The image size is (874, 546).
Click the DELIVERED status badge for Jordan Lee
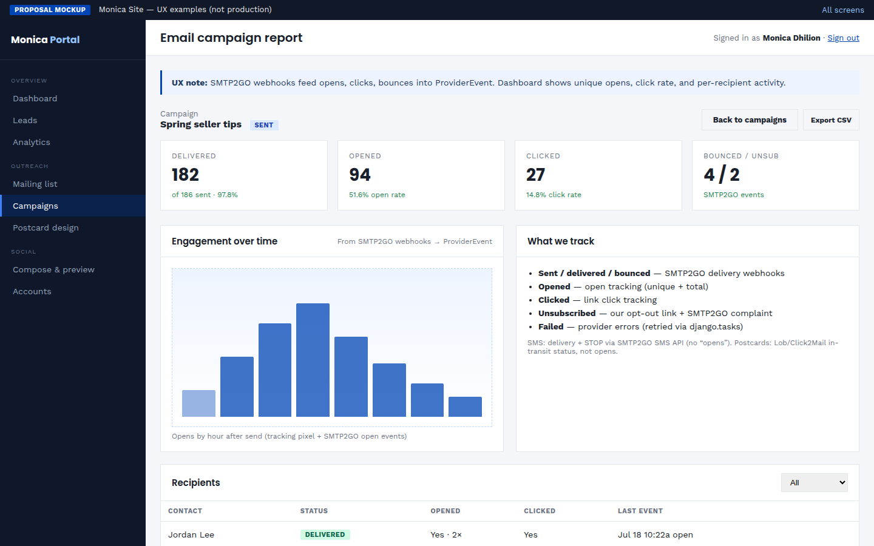pyautogui.click(x=325, y=534)
